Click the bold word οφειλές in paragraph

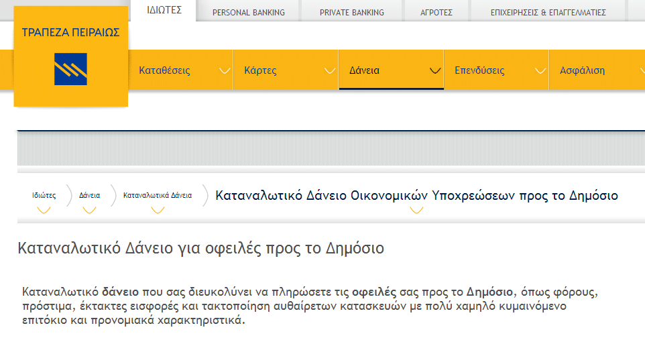(374, 292)
